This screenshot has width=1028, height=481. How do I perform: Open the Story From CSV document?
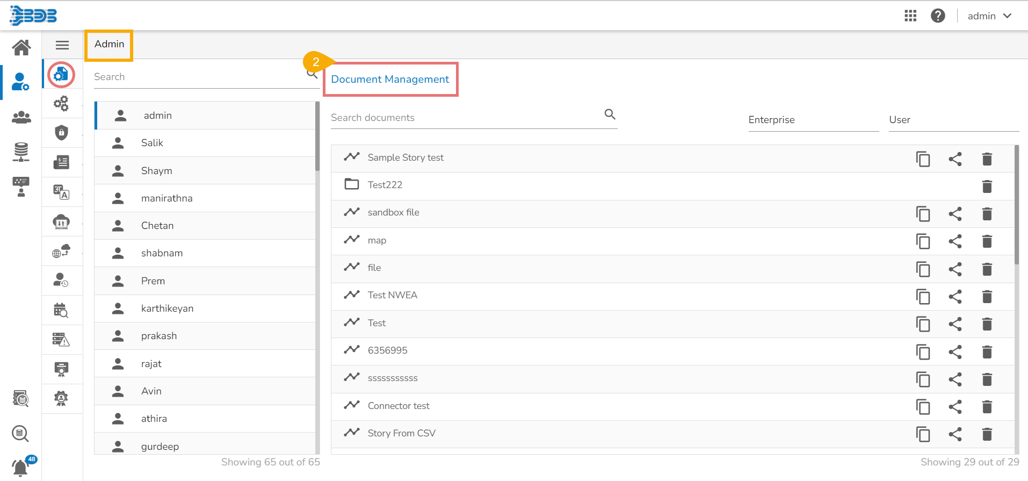coord(401,433)
